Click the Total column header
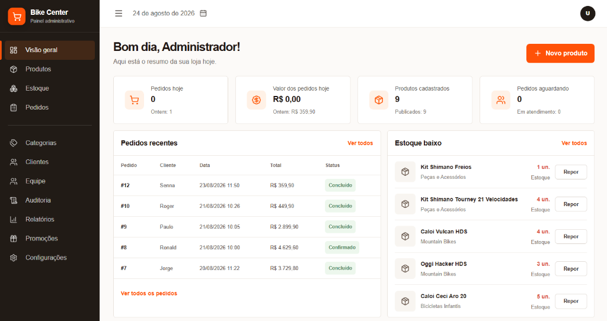This screenshot has width=607, height=321. pos(276,165)
